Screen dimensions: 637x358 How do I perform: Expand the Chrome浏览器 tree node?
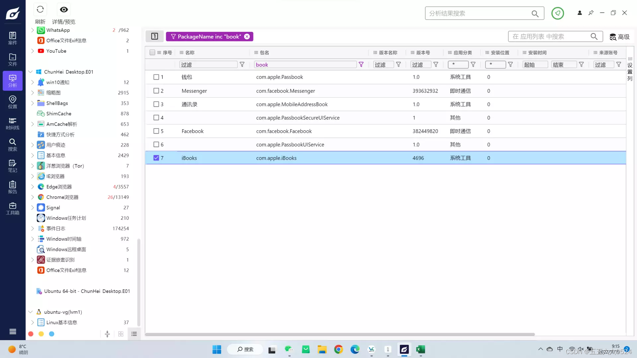coord(33,197)
